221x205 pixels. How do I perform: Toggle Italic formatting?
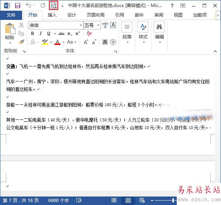click(x=41, y=34)
